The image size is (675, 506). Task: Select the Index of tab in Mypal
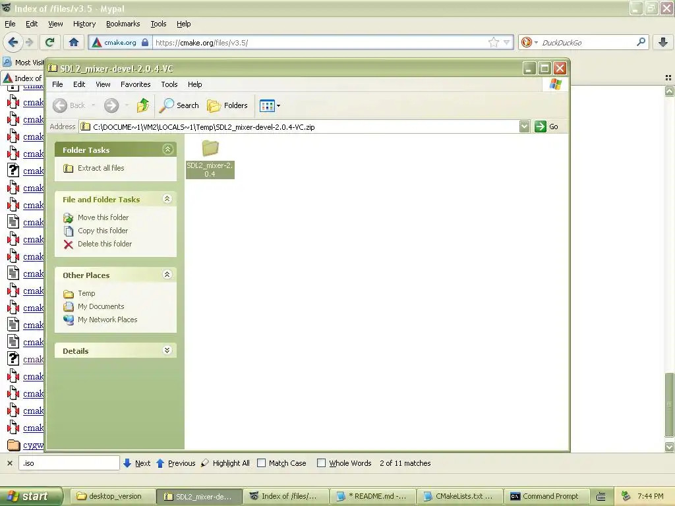tap(22, 78)
